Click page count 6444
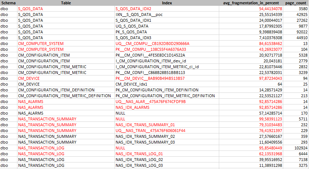Image resolution: width=309 pixels, height=169 pixels. pos(296,154)
